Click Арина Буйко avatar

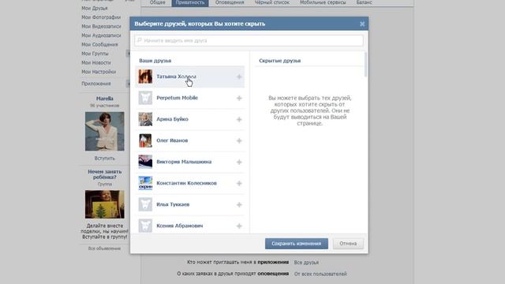145,119
